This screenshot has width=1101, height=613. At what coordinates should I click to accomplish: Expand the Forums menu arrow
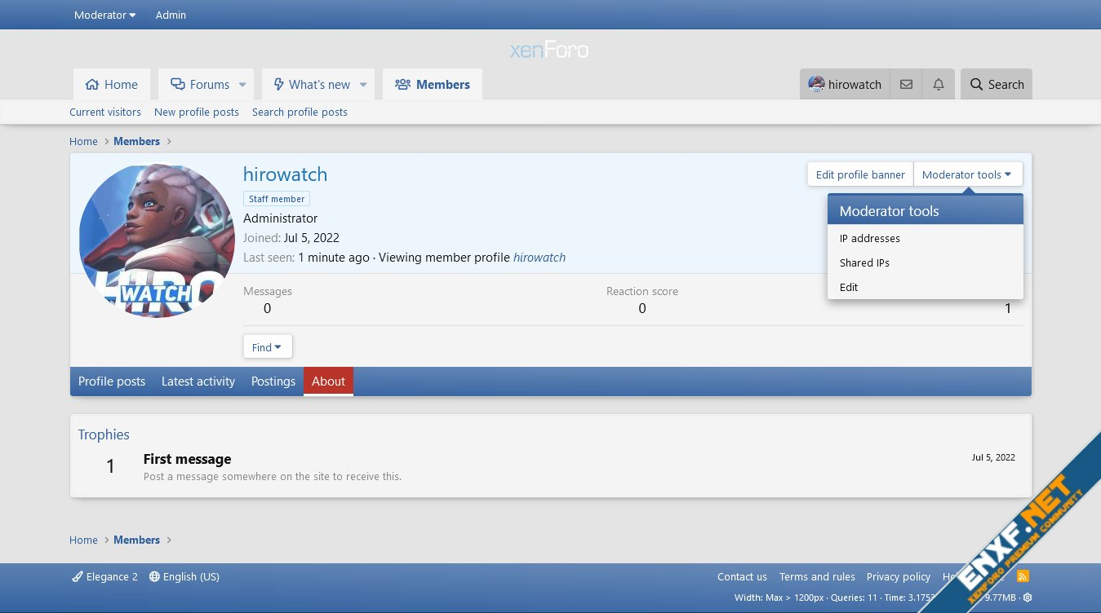pos(242,85)
